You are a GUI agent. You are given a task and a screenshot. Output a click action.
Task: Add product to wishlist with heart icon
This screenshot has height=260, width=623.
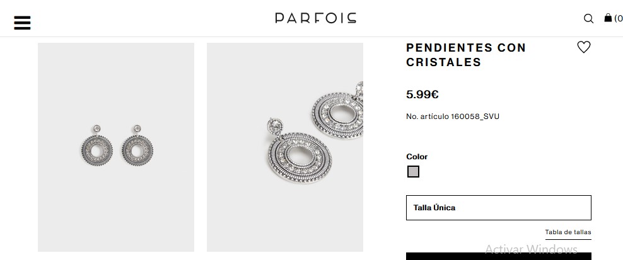584,47
